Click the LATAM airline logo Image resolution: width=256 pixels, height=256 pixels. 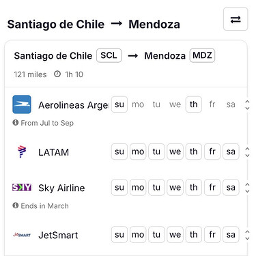tap(22, 152)
